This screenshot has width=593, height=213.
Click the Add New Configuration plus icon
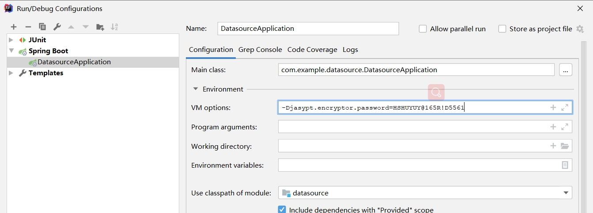[14, 27]
